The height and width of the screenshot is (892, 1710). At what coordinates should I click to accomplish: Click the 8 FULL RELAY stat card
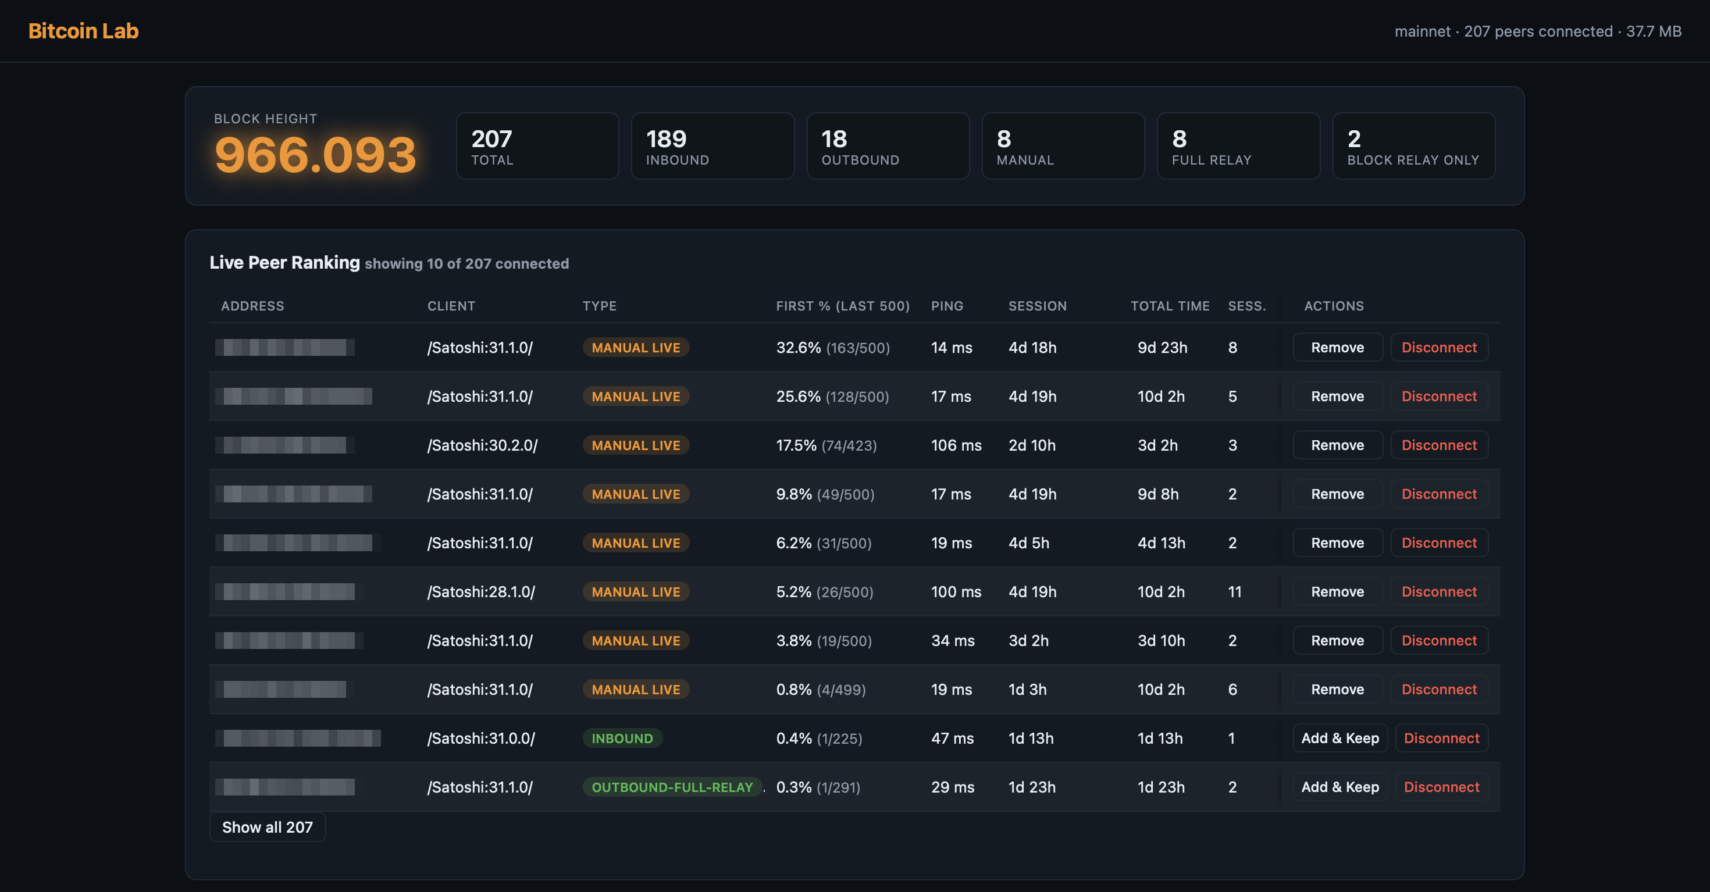point(1239,146)
